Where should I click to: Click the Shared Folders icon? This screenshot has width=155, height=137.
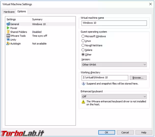(8, 32)
